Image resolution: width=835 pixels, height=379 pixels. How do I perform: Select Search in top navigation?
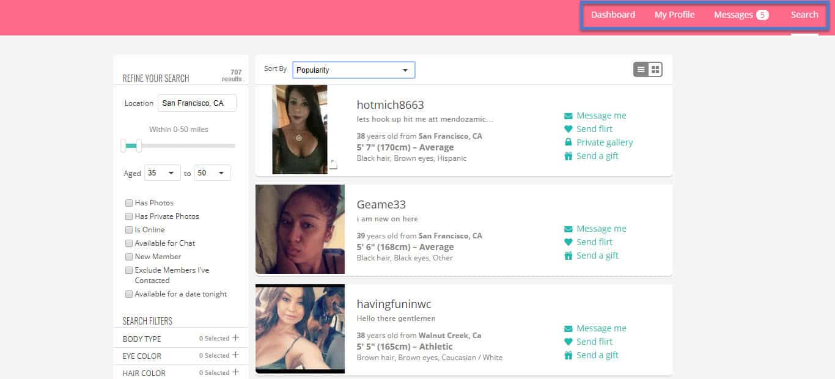(x=804, y=15)
